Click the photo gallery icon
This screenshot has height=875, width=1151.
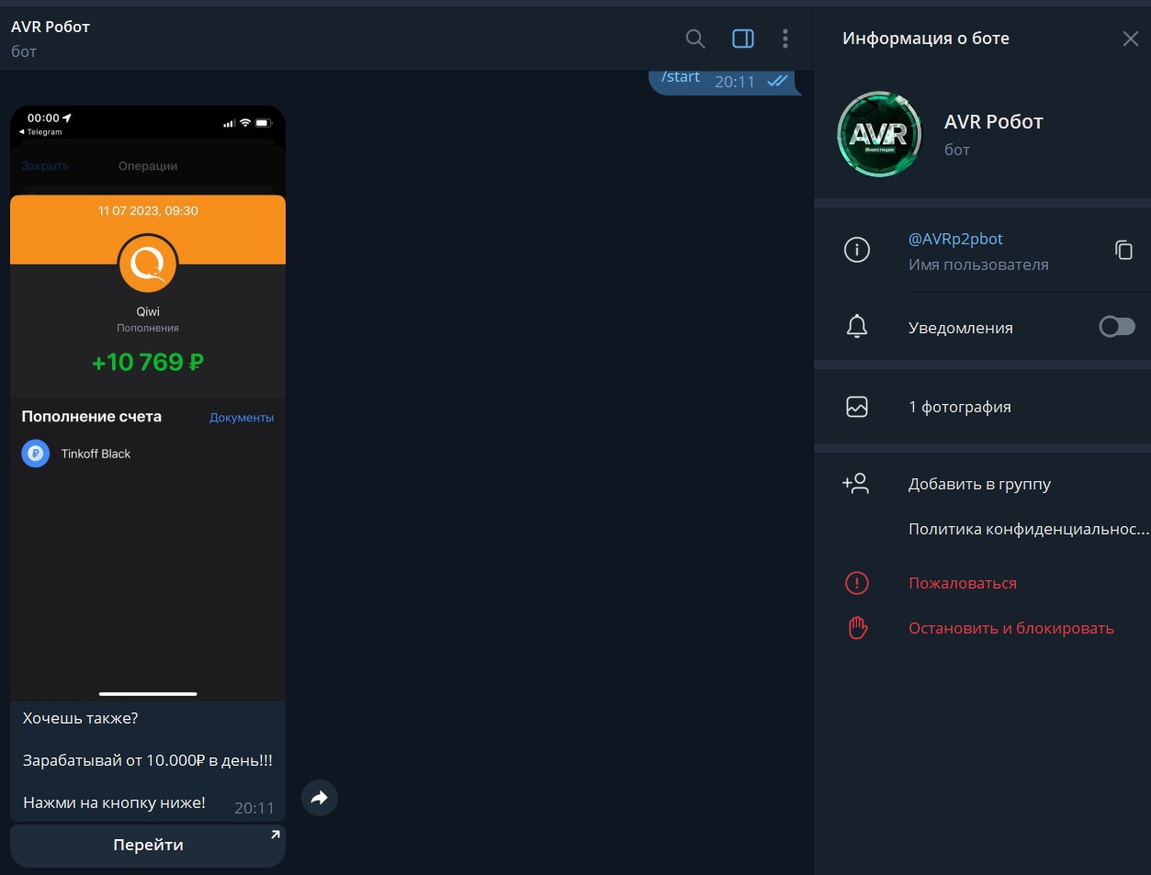[857, 407]
